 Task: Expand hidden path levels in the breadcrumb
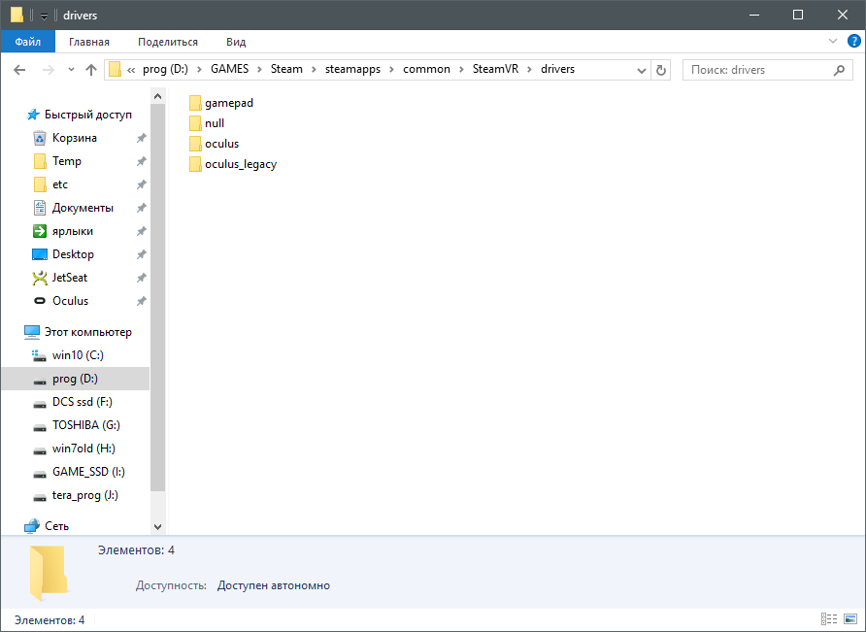131,70
